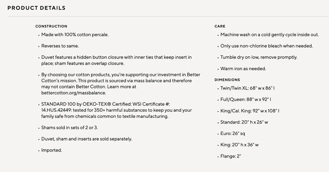The width and height of the screenshot is (329, 172).
Task: Select the CONSTRUCTION section heading
Action: coord(51,26)
